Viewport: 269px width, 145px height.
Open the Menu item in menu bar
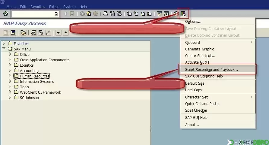tap(11, 7)
